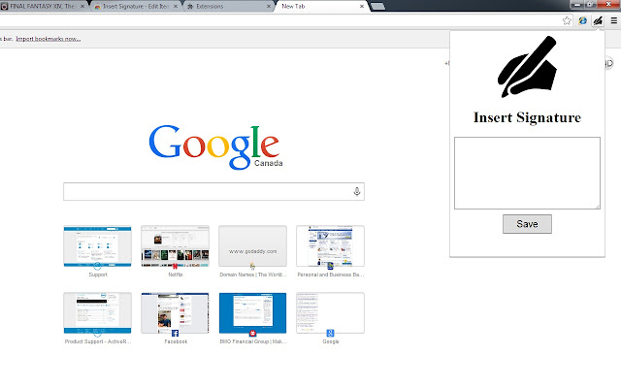Open the BMO Financial Group thumbnail
This screenshot has width=621, height=388.
(252, 313)
